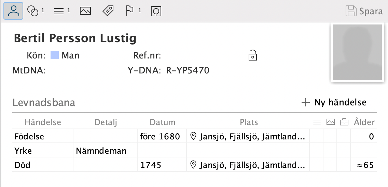Click the Spara save button

coord(364,11)
